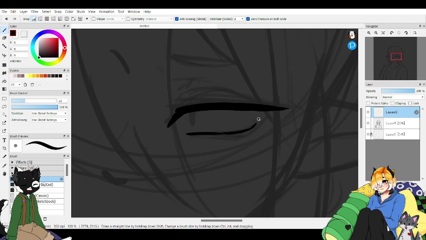
Task: Rotate canvas left in the Navigator
Action: tap(392, 33)
